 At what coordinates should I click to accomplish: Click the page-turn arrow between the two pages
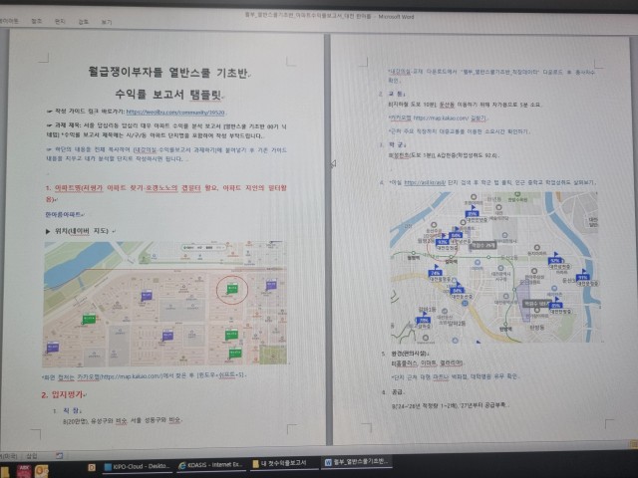(x=333, y=163)
